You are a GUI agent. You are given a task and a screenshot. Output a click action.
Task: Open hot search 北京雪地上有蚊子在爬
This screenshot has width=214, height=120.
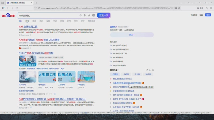pyautogui.click(x=126, y=107)
